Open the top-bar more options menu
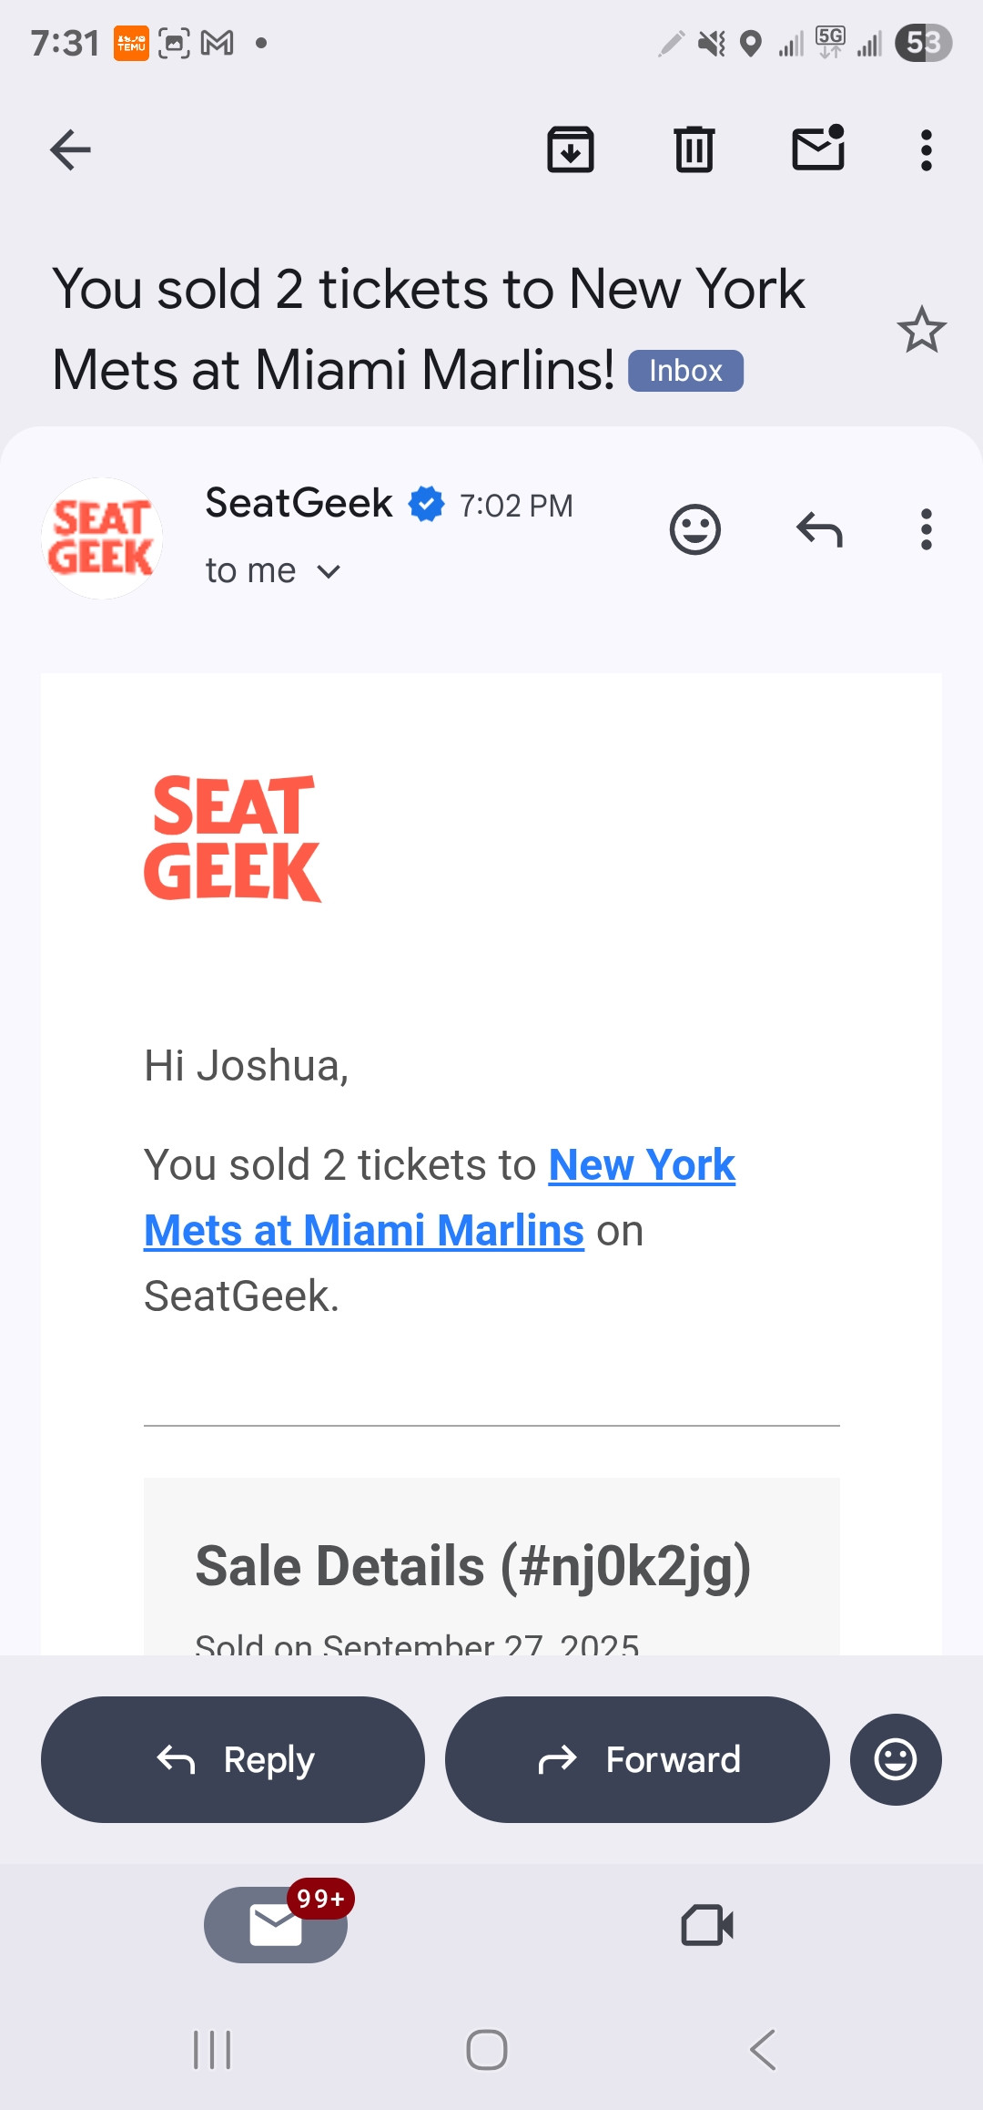Image resolution: width=983 pixels, height=2110 pixels. [926, 150]
